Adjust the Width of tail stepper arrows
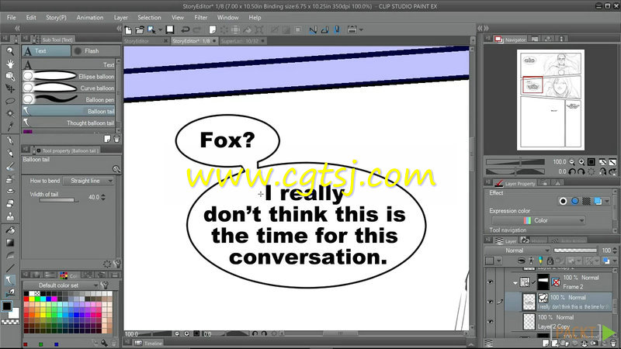621x349 pixels. pos(103,197)
